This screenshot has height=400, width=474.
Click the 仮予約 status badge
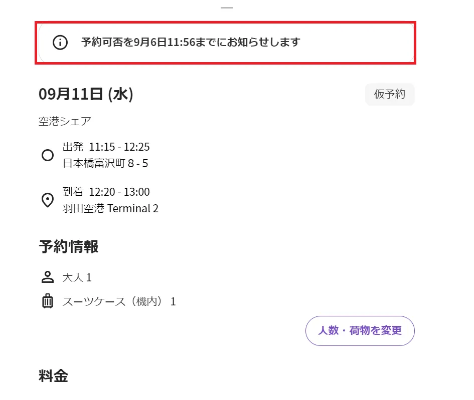(x=389, y=94)
